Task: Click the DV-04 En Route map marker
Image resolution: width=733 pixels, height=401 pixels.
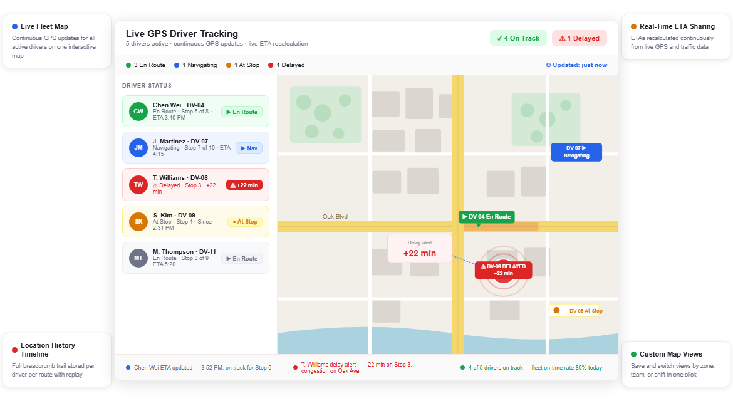Action: 486,217
